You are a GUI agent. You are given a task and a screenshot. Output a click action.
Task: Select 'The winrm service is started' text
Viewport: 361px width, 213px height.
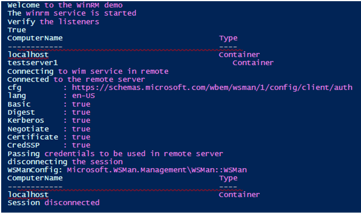pyautogui.click(x=72, y=13)
